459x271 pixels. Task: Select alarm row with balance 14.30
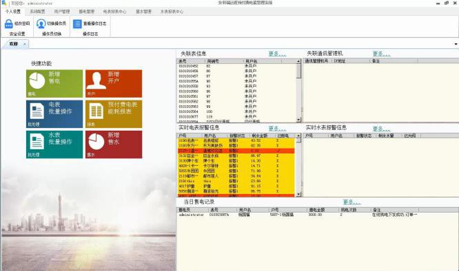coord(236,161)
